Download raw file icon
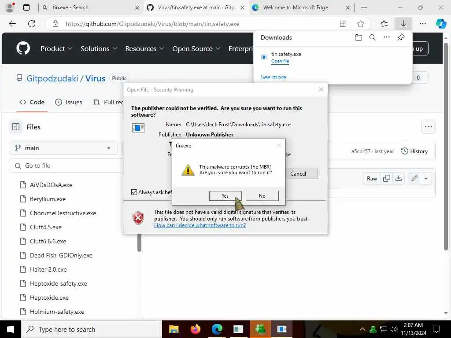The image size is (451, 338). pos(398,179)
